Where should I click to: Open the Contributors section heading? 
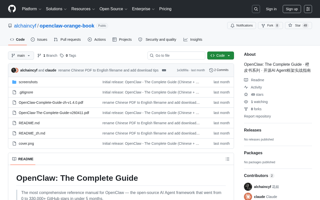coord(259,176)
